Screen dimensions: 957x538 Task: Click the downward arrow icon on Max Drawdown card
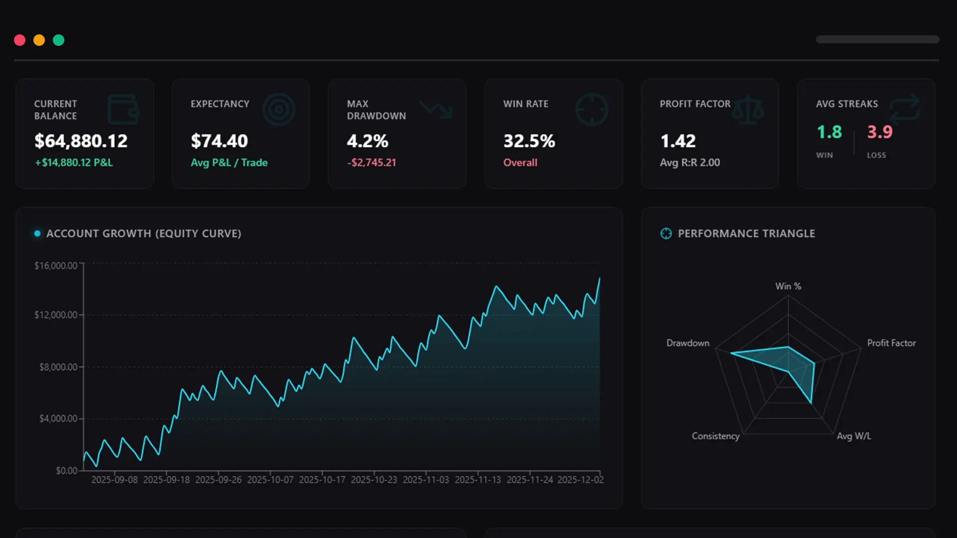point(435,109)
